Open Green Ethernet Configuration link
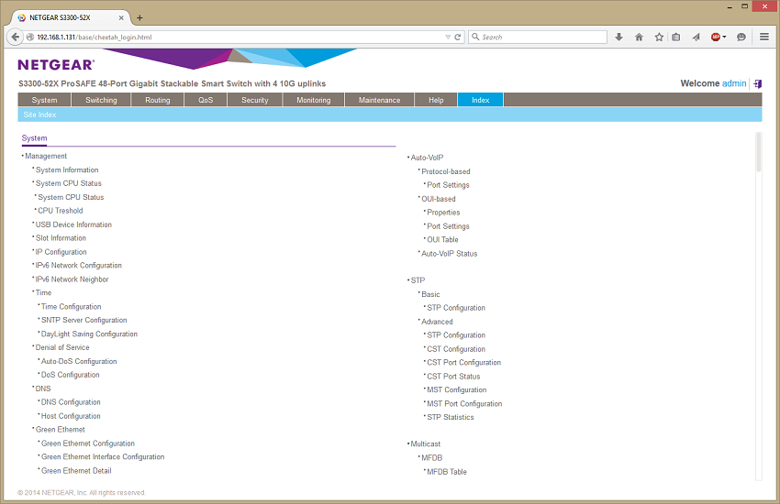The height and width of the screenshot is (504, 780). pyautogui.click(x=87, y=443)
